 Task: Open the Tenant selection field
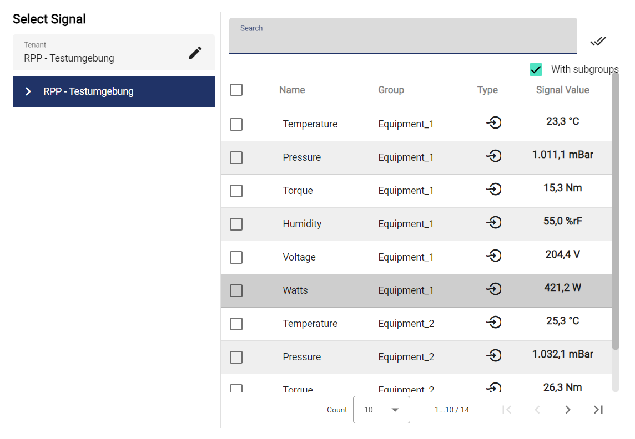100,53
